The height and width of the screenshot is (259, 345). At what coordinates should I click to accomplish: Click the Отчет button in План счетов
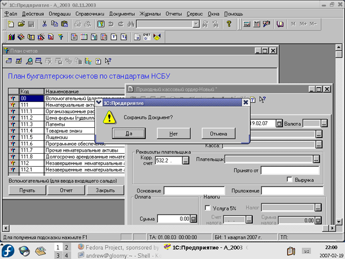(66, 190)
